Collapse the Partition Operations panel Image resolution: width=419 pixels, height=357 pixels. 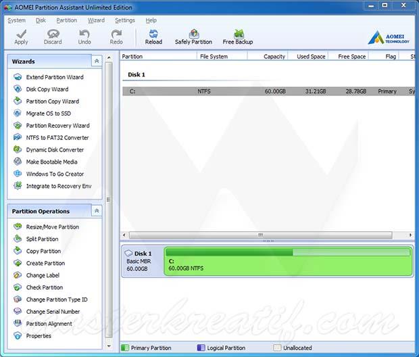click(97, 211)
